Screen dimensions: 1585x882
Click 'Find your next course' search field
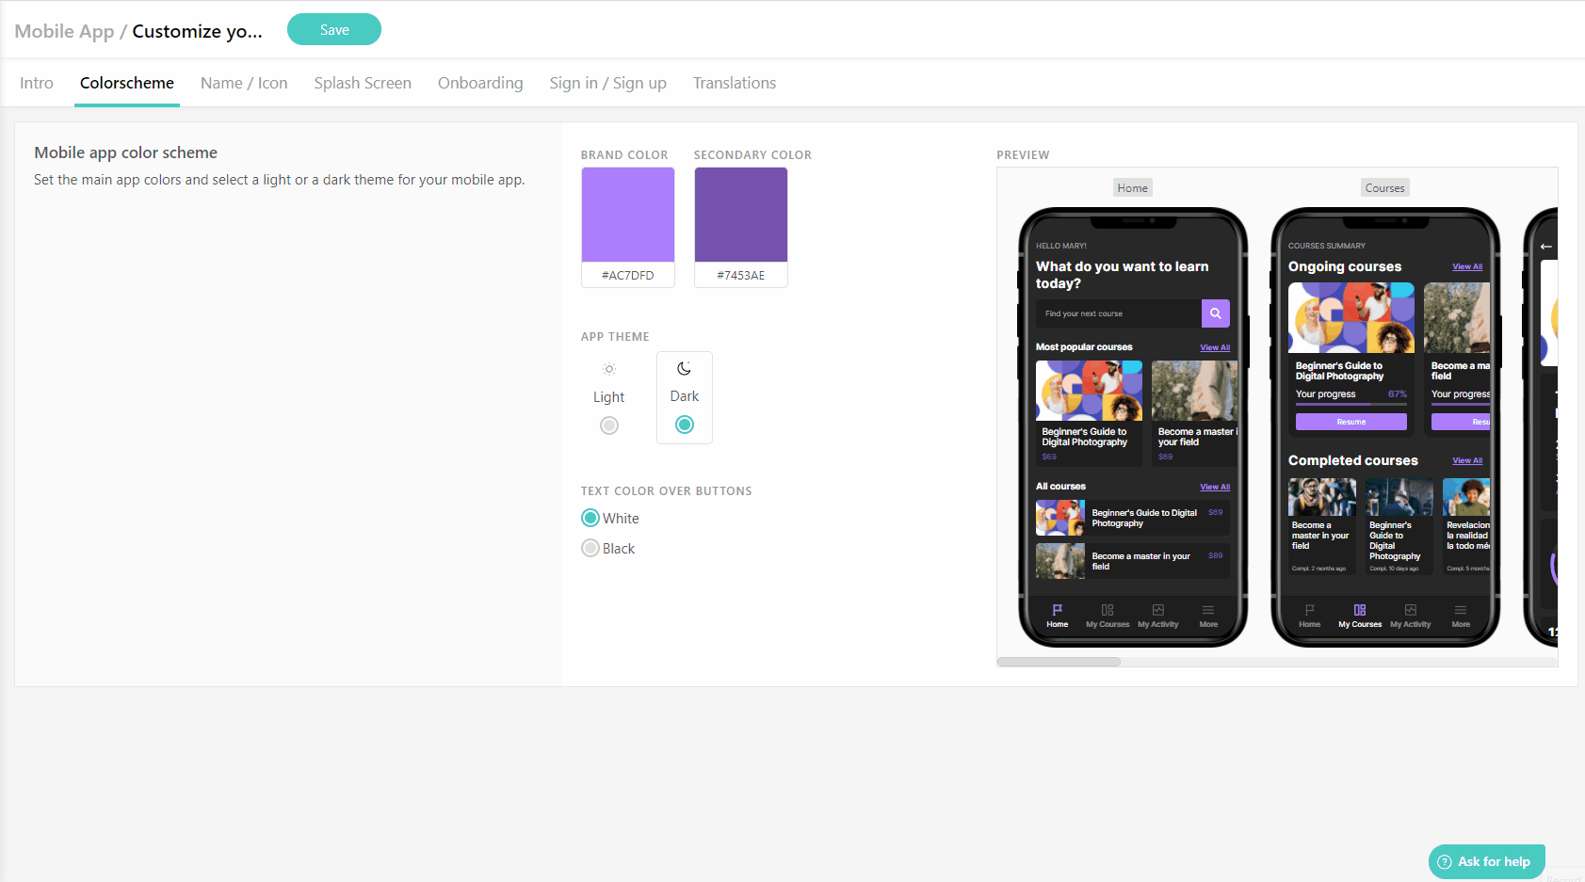click(1119, 313)
